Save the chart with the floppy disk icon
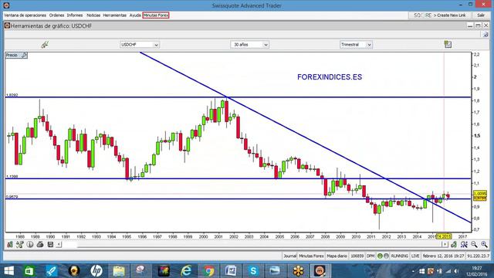Viewport: 494px width, 278px height. pos(50,244)
